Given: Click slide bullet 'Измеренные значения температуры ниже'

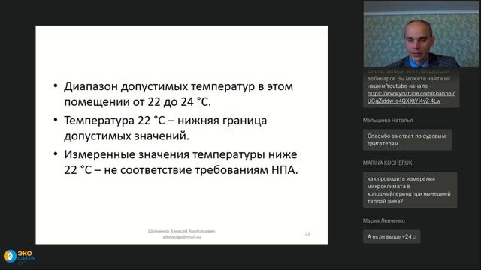Looking at the screenshot, I should 175,162.
